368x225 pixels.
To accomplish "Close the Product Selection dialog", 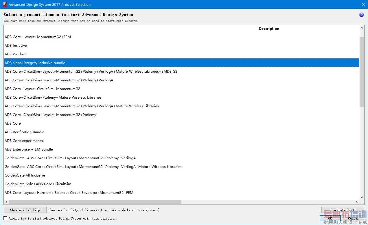I will [x=363, y=4].
